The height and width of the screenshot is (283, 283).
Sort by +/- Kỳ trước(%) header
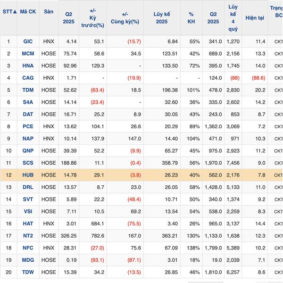92,18
